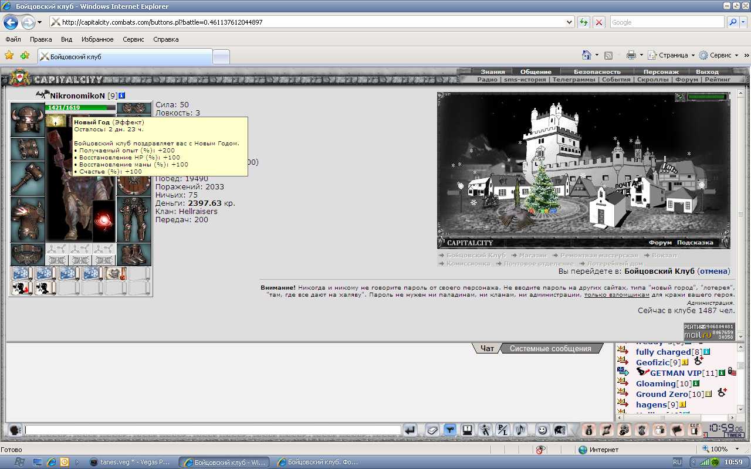Expand the Print button dropdown arrow
The height and width of the screenshot is (469, 751).
[x=641, y=55]
